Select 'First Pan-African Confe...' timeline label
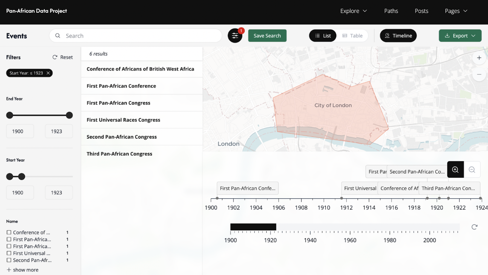 248,188
